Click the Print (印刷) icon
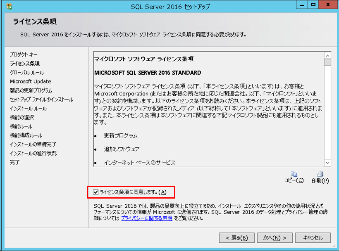The width and height of the screenshot is (339, 251). tap(320, 174)
